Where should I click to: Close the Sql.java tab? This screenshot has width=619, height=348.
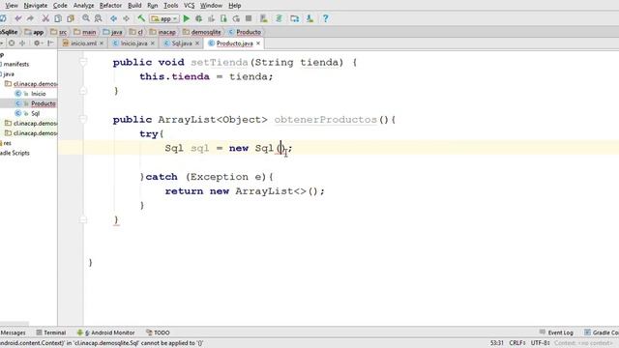click(x=197, y=43)
